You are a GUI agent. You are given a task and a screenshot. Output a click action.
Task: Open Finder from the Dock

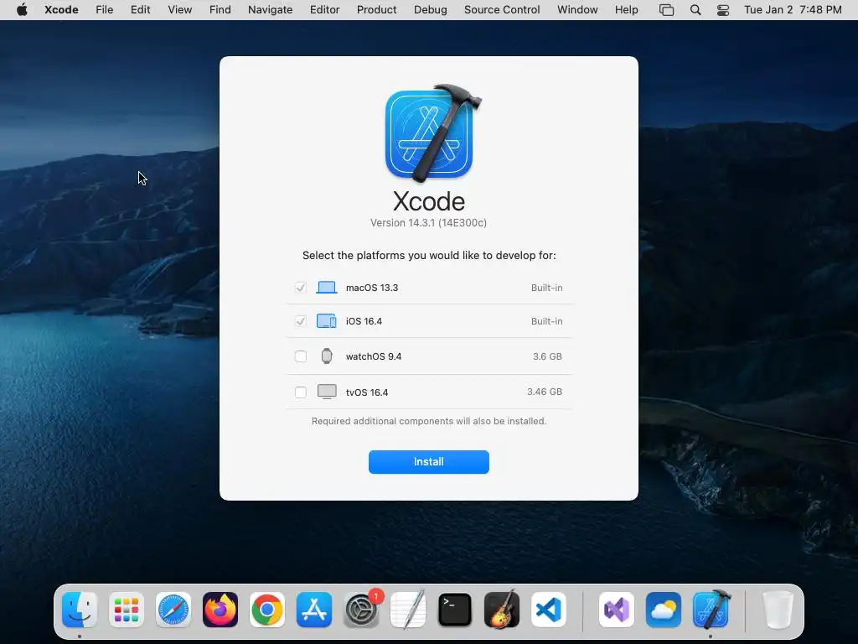[80, 610]
